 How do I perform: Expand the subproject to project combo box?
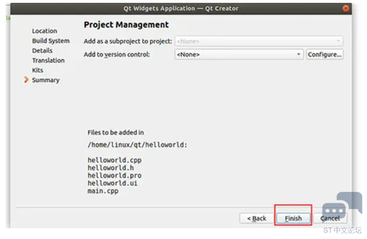click(259, 41)
